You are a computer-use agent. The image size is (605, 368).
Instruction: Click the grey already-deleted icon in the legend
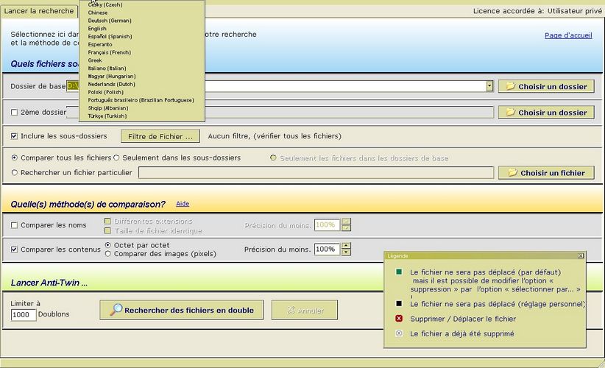399,333
